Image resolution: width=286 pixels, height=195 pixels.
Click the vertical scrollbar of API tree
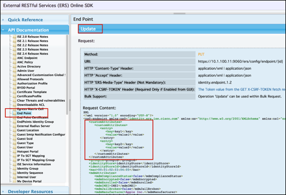tap(67, 75)
